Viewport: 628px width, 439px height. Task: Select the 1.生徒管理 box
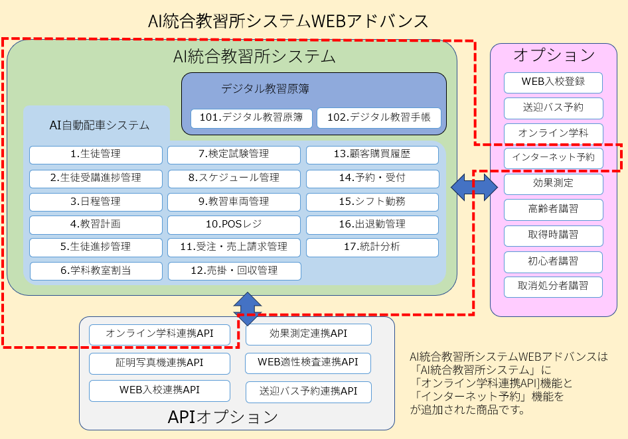click(x=96, y=155)
